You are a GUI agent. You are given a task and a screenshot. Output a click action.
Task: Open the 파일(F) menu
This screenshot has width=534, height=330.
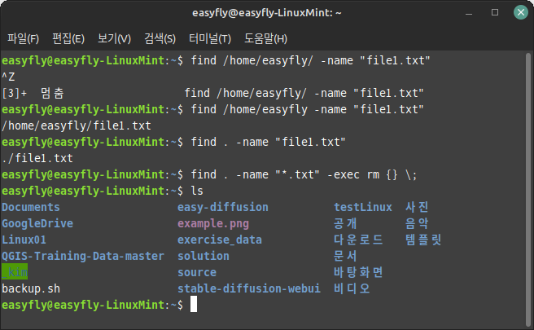(23, 38)
